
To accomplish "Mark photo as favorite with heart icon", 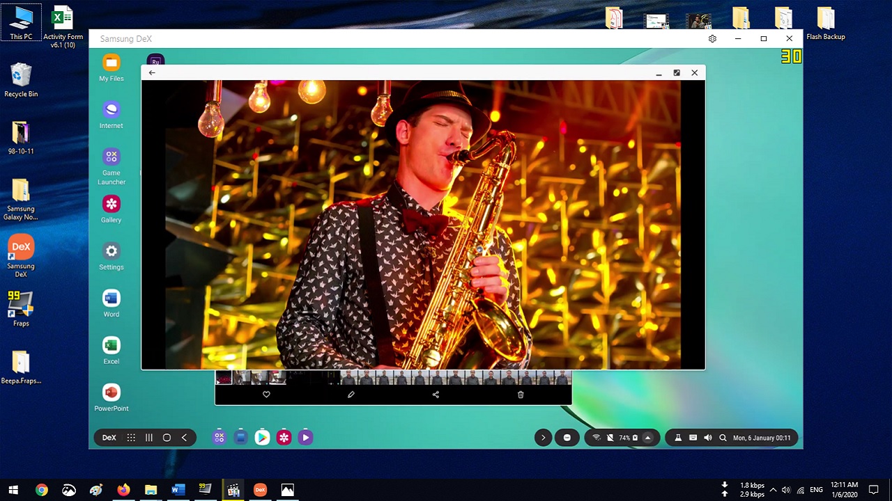I will [266, 395].
